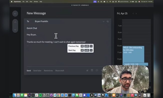
Task: Expand recipient fields with the chevron
Action: tap(104, 21)
